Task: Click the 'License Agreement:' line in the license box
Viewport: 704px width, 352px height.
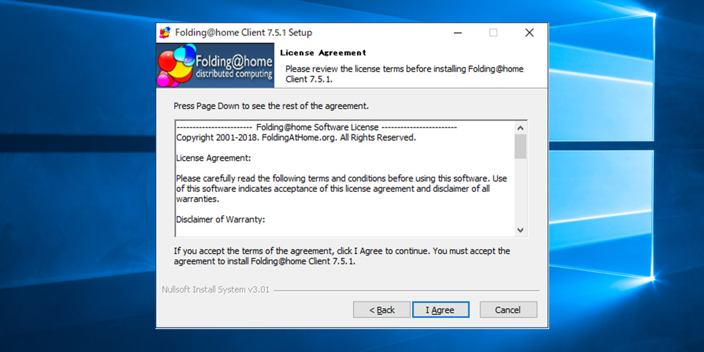Action: [x=214, y=158]
